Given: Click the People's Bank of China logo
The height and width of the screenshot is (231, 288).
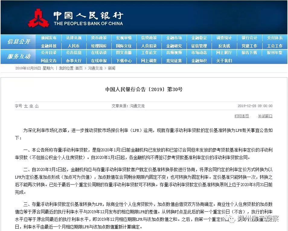Looking at the screenshot, I should [41, 17].
